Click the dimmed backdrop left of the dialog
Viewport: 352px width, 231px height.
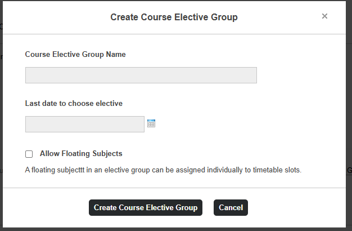pos(1,113)
